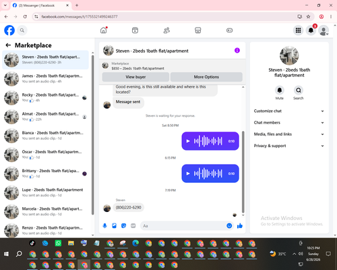The image size is (337, 270).
Task: Open the Renzo conversation in the list
Action: coord(45,230)
